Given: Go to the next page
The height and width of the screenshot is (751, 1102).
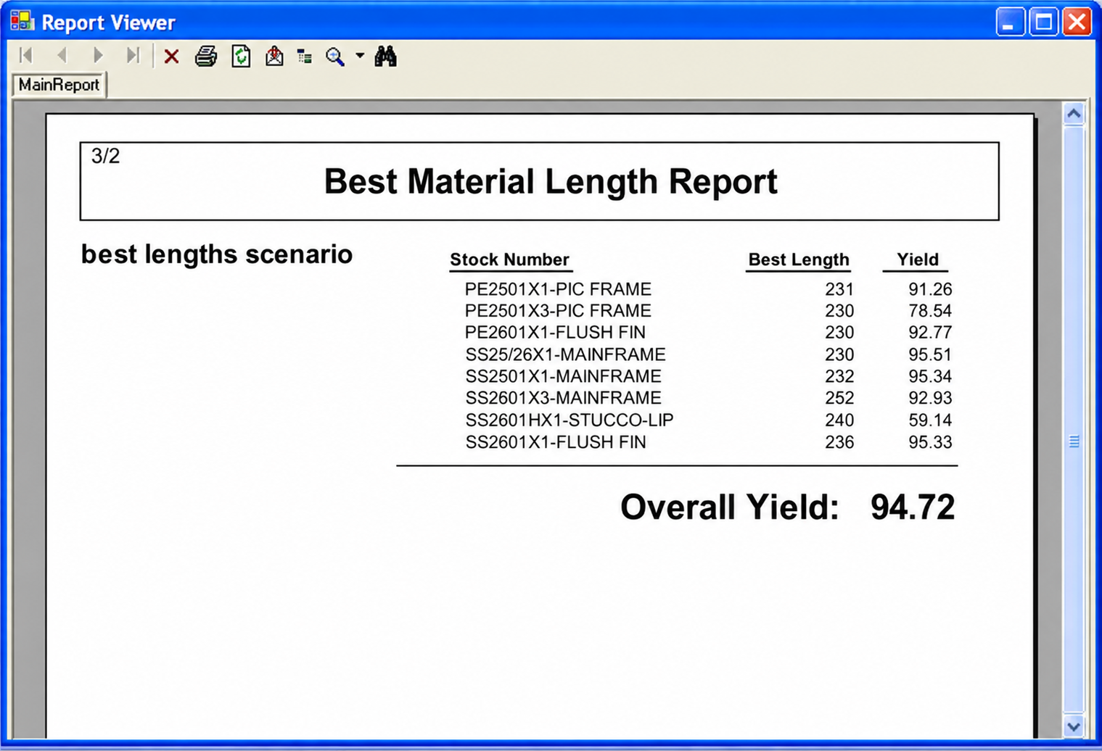Looking at the screenshot, I should tap(98, 56).
